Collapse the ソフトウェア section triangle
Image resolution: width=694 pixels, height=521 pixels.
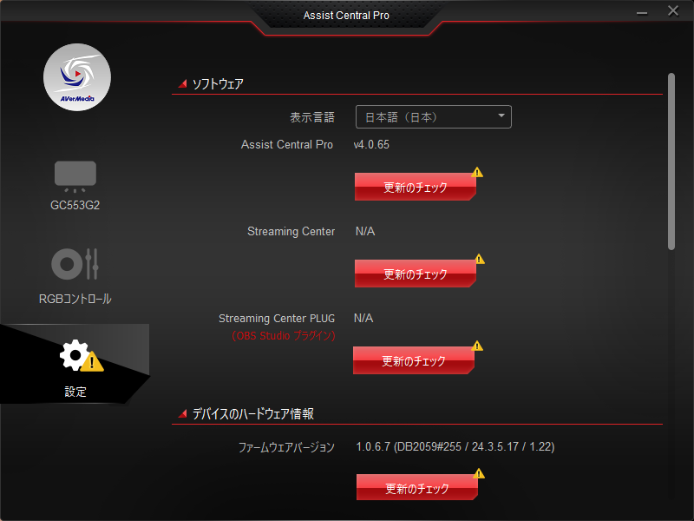pos(182,83)
